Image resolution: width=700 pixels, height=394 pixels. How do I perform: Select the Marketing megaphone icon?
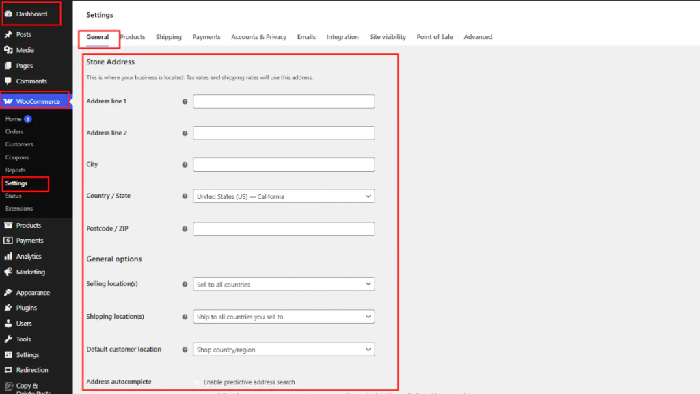9,272
